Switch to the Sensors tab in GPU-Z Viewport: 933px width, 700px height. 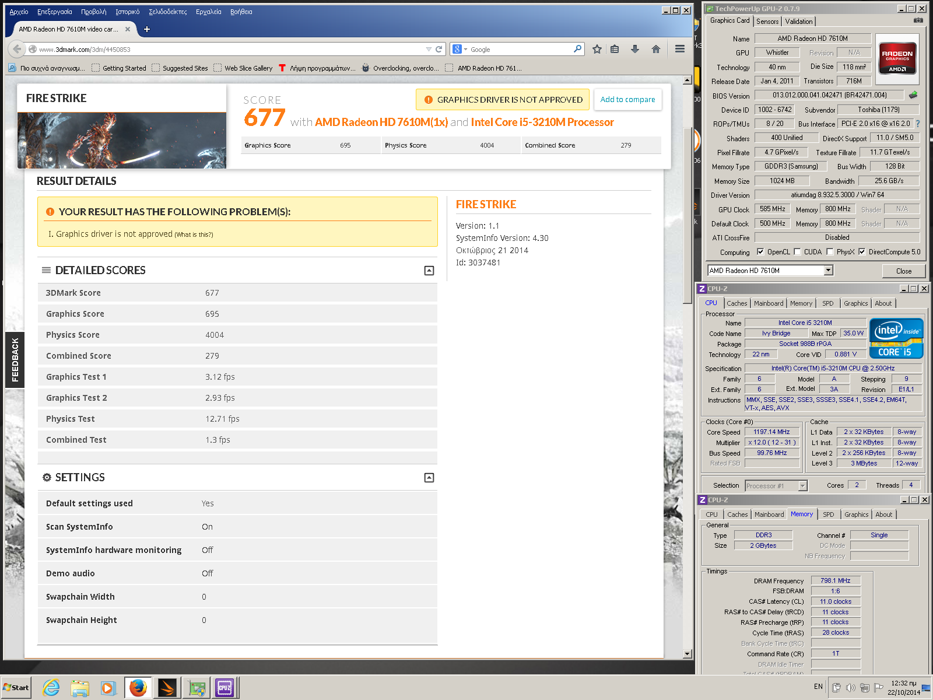point(767,21)
